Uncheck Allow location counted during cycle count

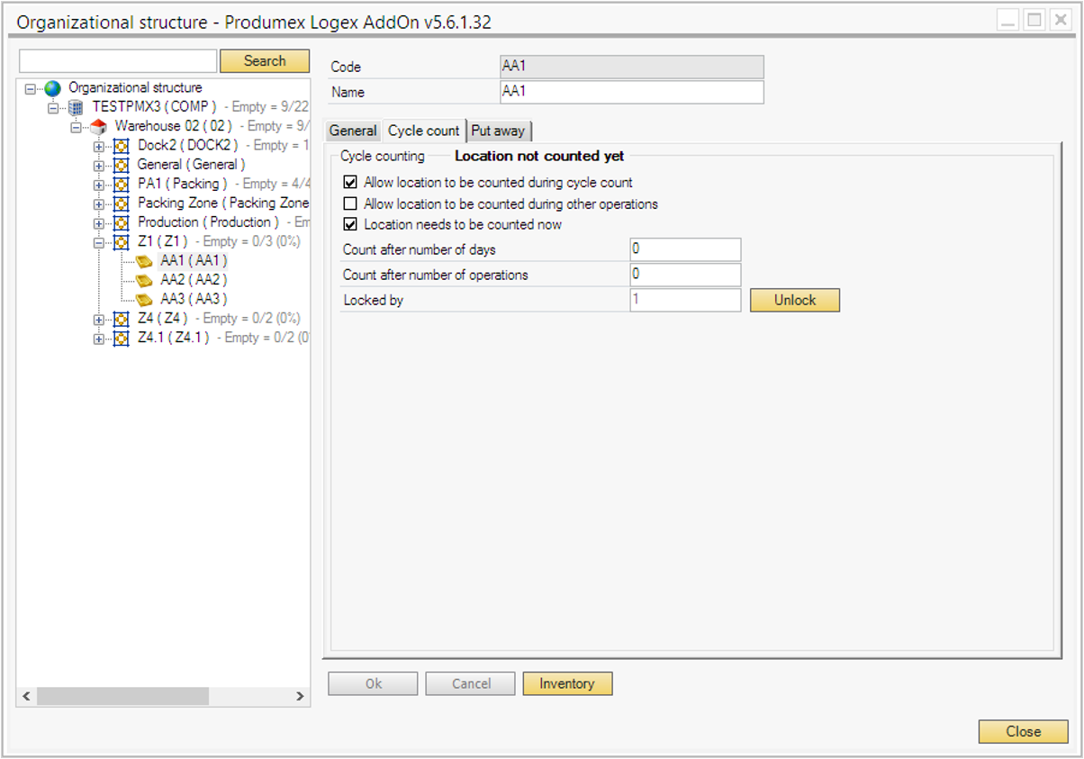(350, 182)
